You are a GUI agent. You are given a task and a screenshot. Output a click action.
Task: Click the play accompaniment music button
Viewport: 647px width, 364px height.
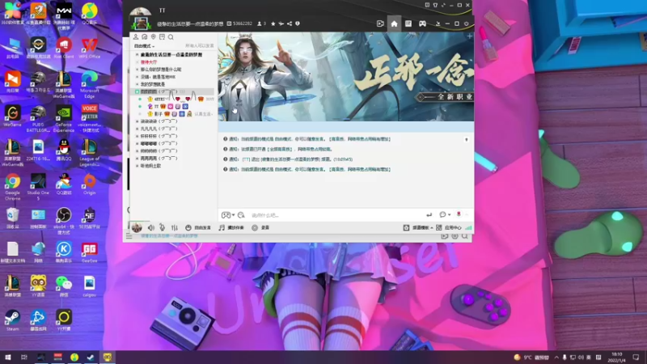(x=231, y=228)
